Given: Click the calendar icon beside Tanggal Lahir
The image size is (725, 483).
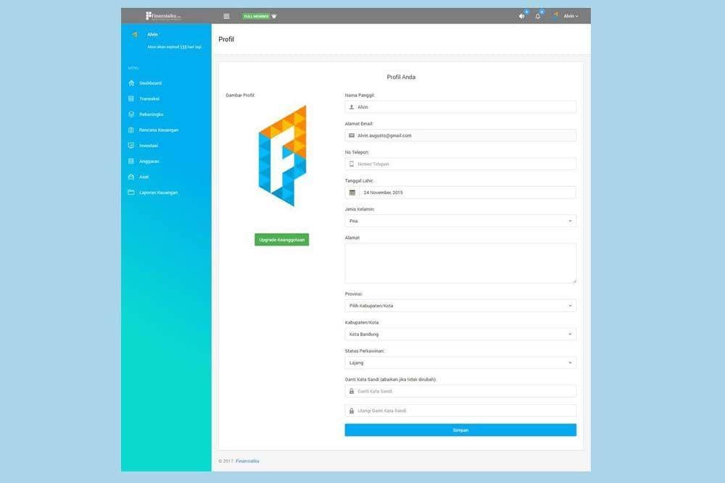Looking at the screenshot, I should [x=352, y=193].
